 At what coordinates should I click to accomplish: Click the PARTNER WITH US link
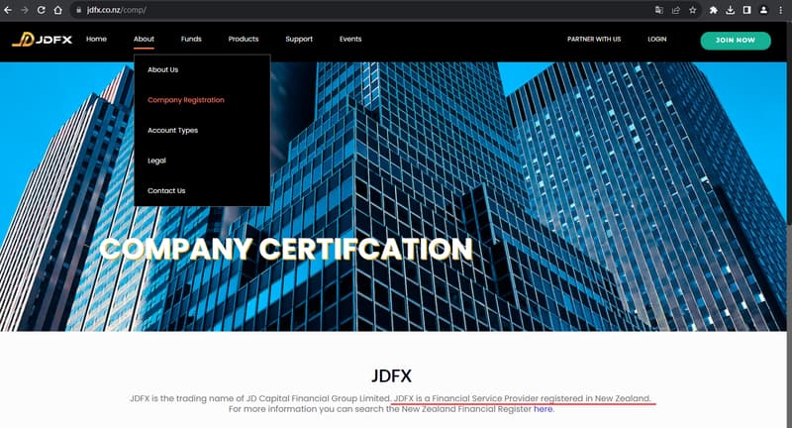click(x=594, y=39)
